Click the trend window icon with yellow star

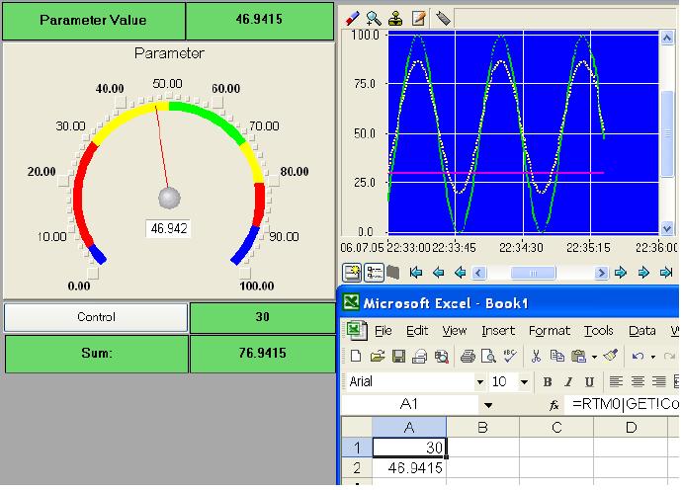click(352, 273)
